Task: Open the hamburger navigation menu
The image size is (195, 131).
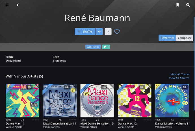Action: tap(7, 5)
